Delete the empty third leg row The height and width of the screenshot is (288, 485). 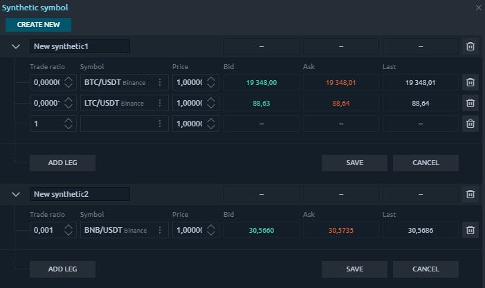pos(470,124)
